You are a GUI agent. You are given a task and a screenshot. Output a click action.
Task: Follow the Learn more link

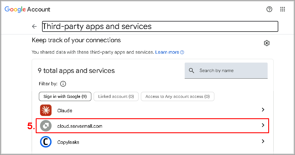pos(167,52)
